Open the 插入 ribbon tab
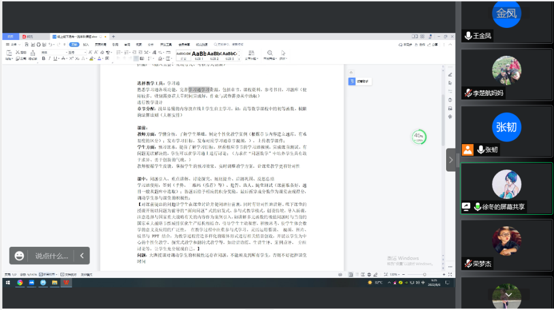Image resolution: width=554 pixels, height=310 pixels. [86, 45]
